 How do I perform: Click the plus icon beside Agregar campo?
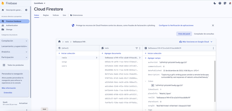click(x=146, y=58)
